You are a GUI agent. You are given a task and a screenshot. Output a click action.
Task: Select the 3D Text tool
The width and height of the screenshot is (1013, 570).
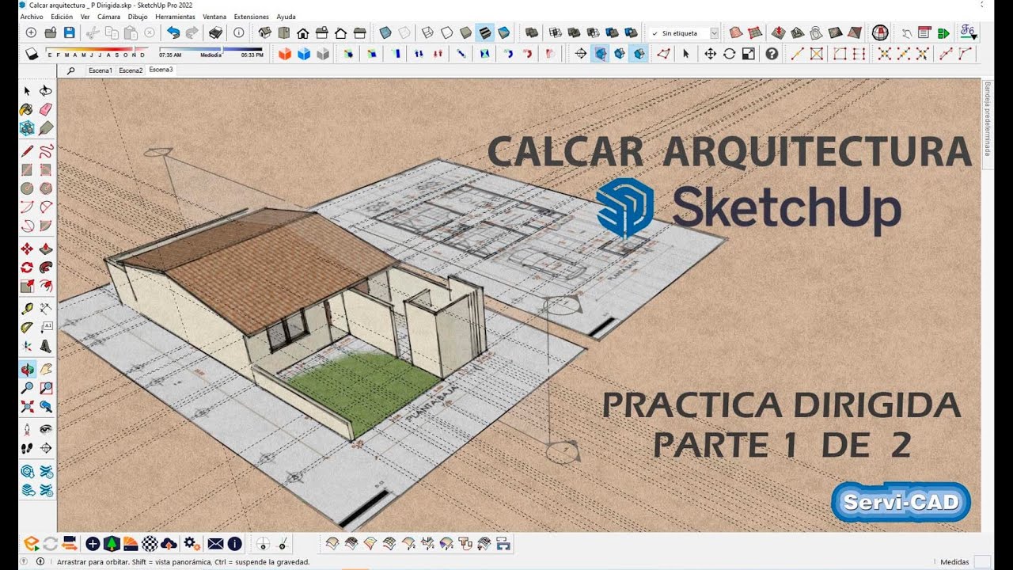(x=46, y=346)
